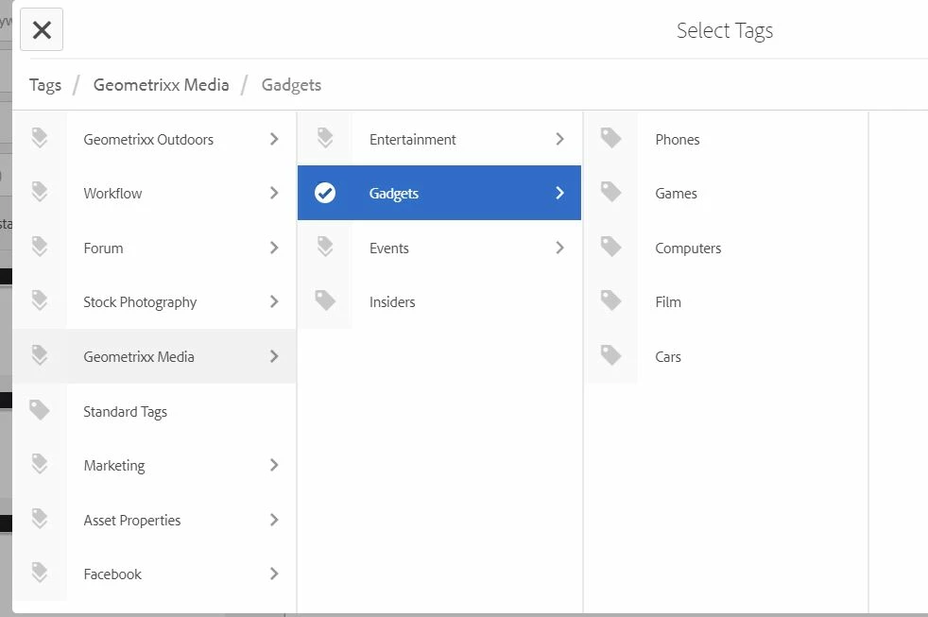
Task: Expand Stock Photography chevron
Action: pyautogui.click(x=274, y=301)
